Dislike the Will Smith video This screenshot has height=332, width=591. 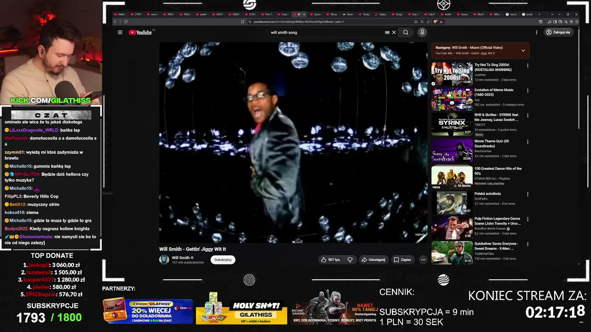click(350, 260)
